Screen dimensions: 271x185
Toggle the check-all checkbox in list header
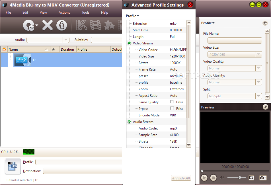point(4,50)
